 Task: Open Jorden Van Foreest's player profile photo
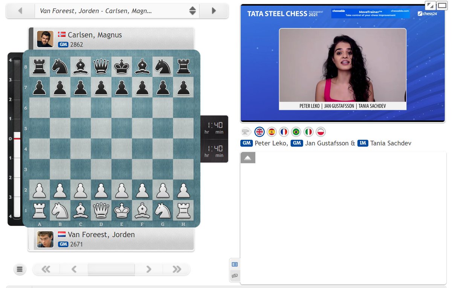(45, 239)
